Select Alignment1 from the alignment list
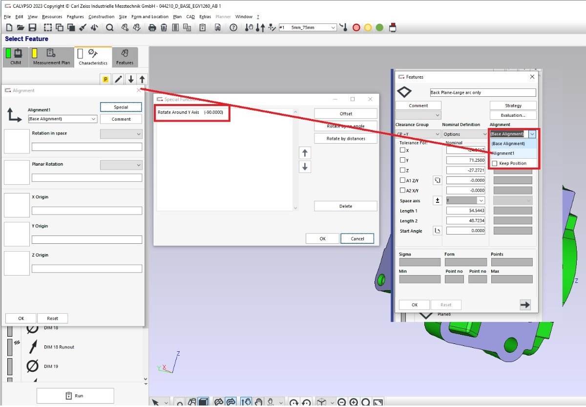 coord(513,153)
